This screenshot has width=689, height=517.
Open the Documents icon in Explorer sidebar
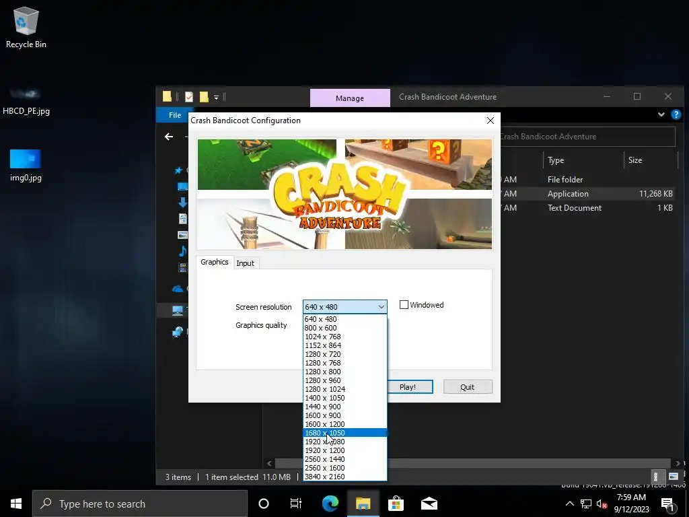point(183,219)
